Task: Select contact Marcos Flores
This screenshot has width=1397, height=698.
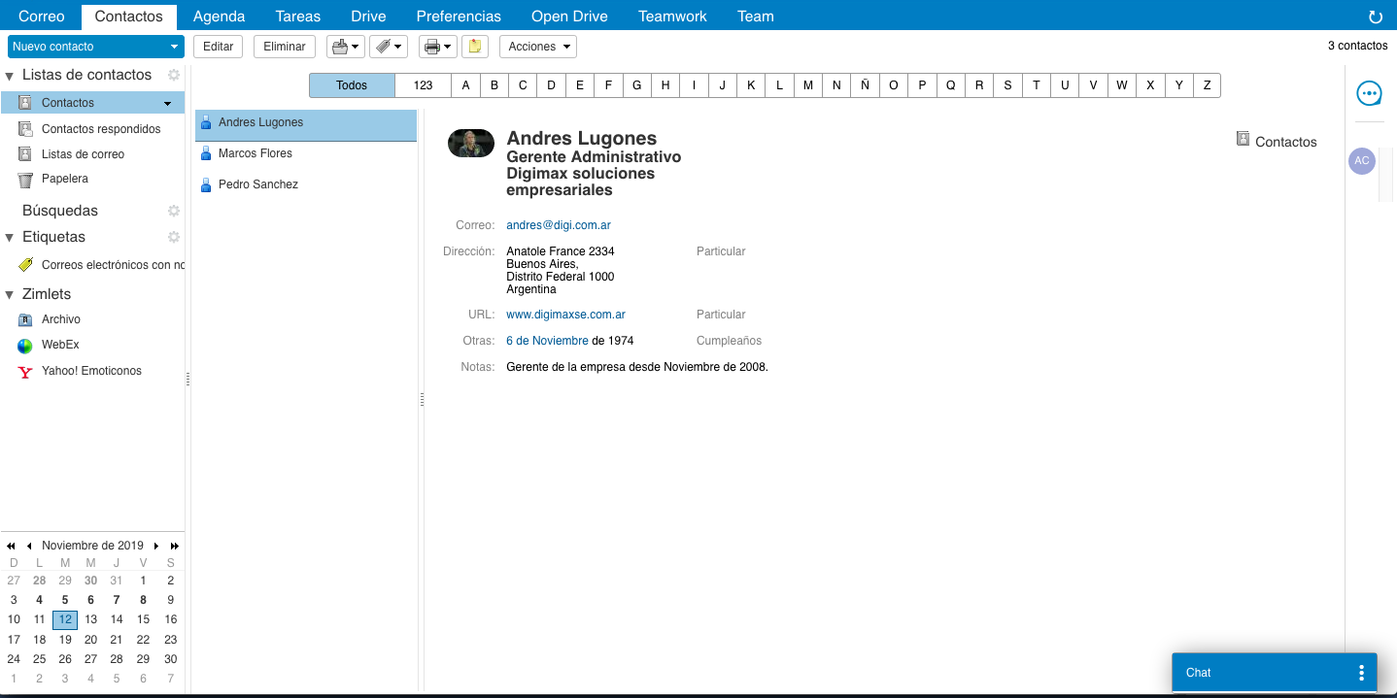Action: click(x=306, y=153)
